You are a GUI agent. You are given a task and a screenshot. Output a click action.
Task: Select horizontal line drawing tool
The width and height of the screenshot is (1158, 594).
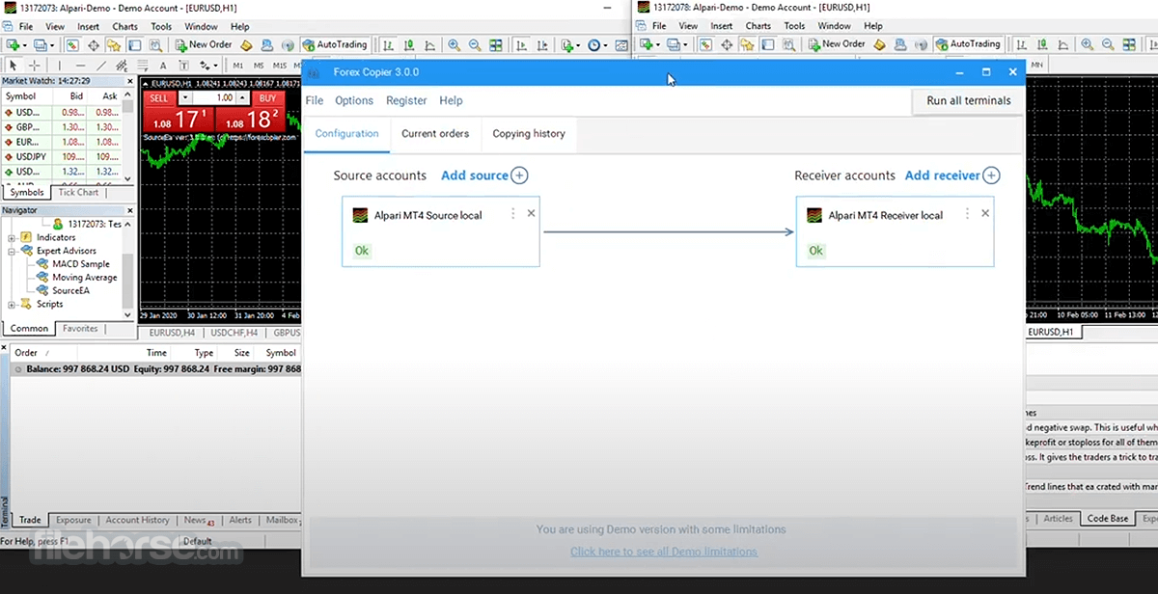[81, 65]
